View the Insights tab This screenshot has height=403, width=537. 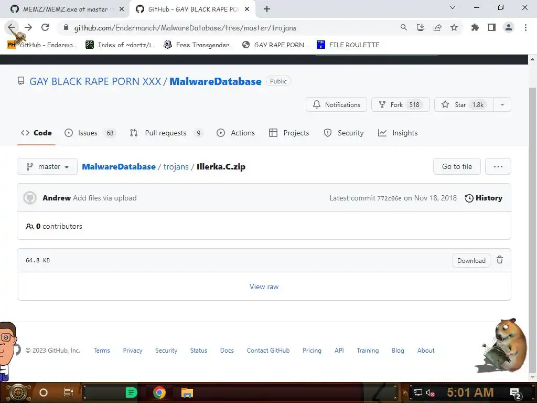398,133
